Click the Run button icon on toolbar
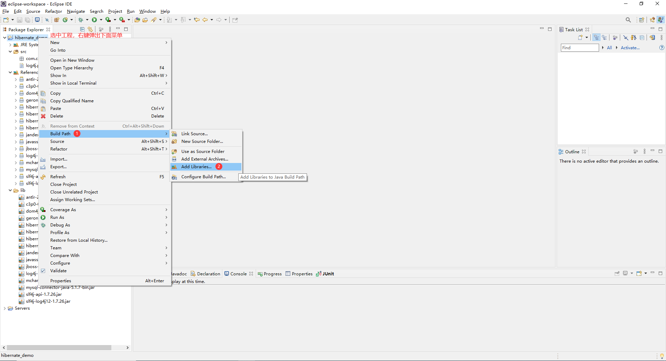Viewport: 666px width, 361px height. click(x=94, y=20)
